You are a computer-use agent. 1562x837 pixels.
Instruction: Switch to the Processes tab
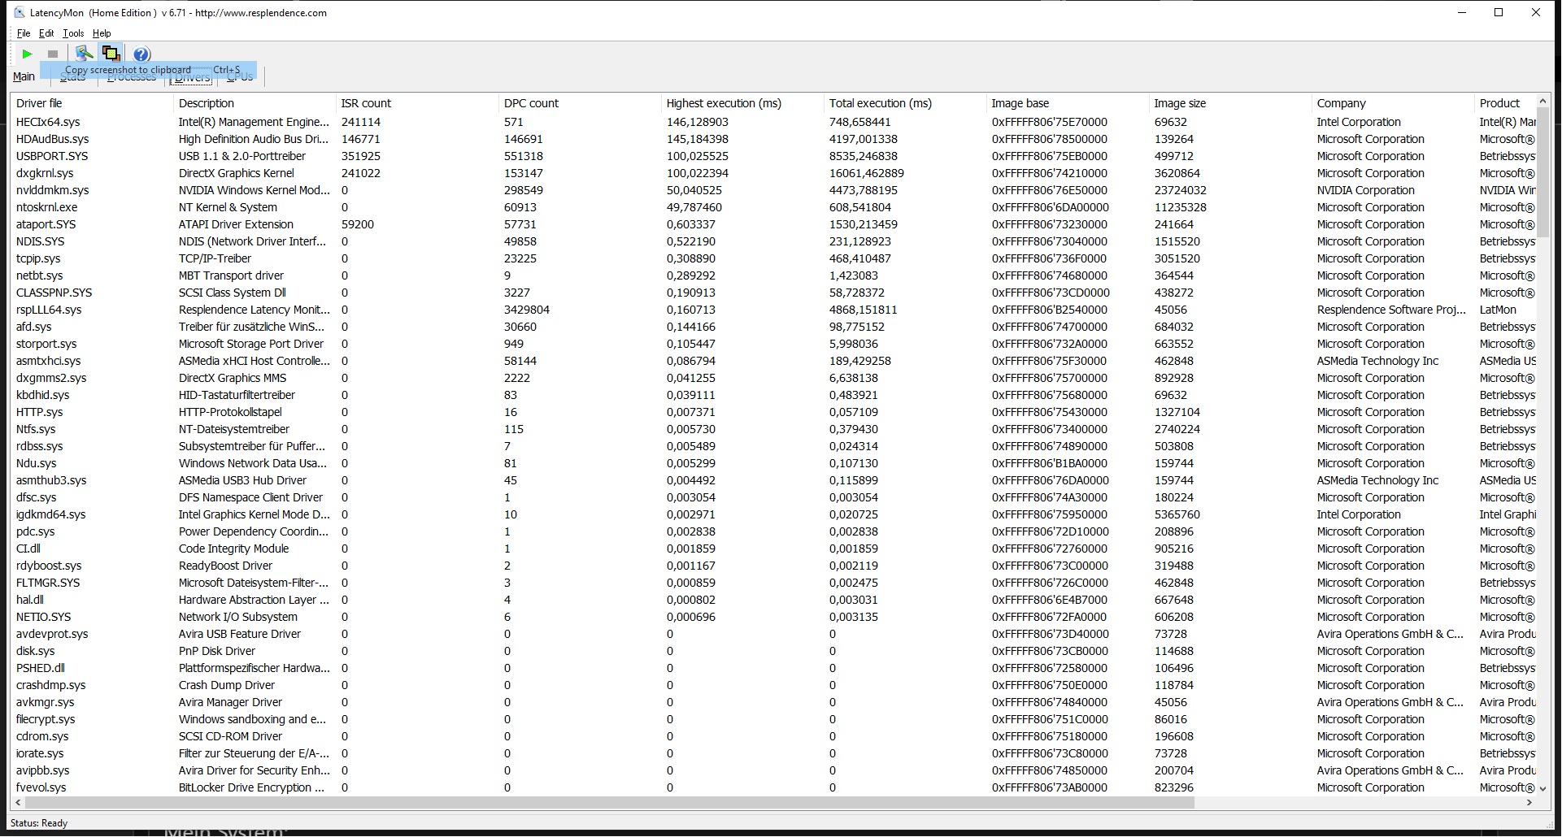[131, 76]
